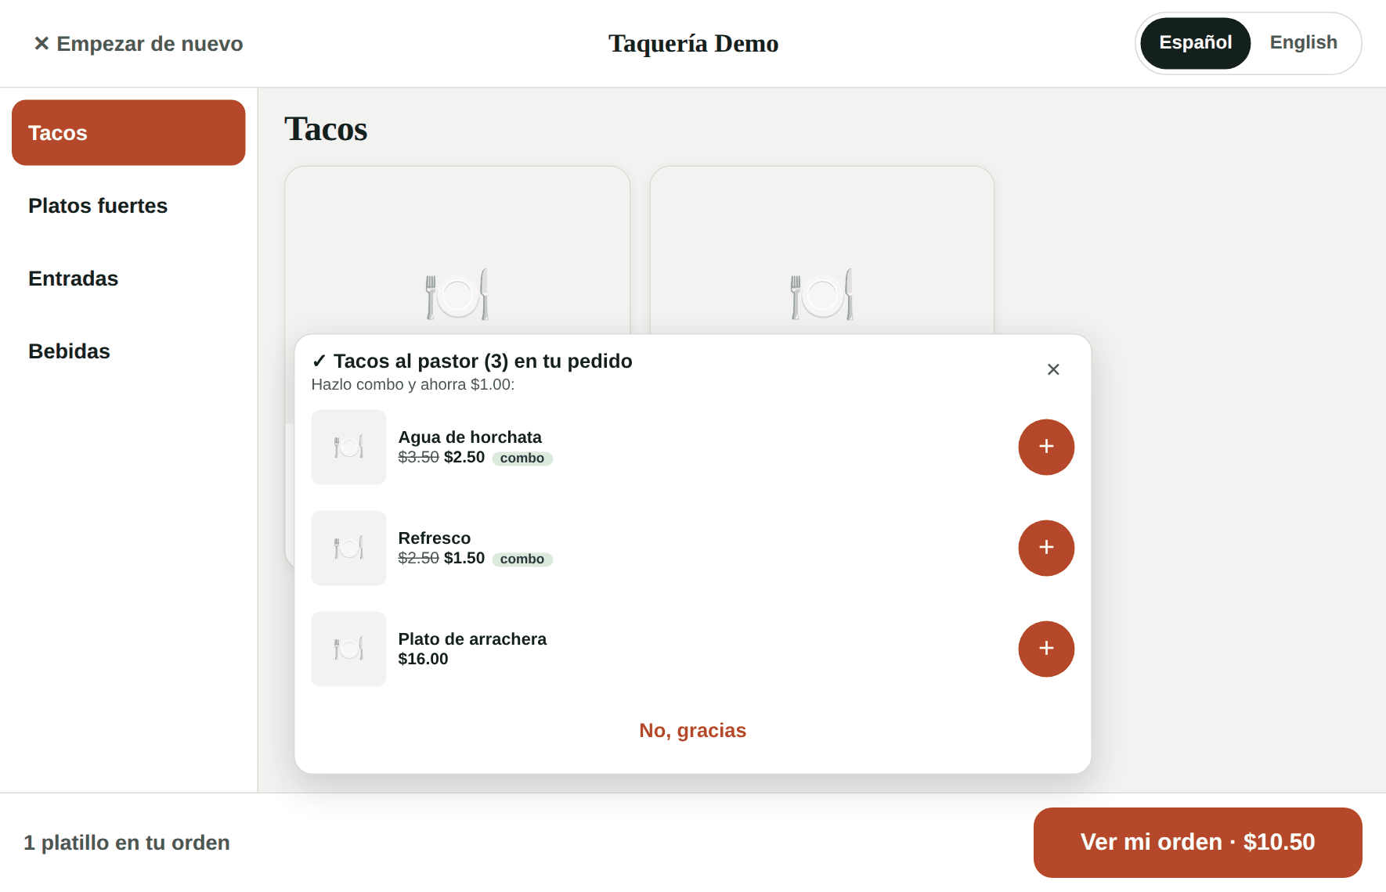
Task: Click the Taquería Demo title
Action: coord(693,44)
